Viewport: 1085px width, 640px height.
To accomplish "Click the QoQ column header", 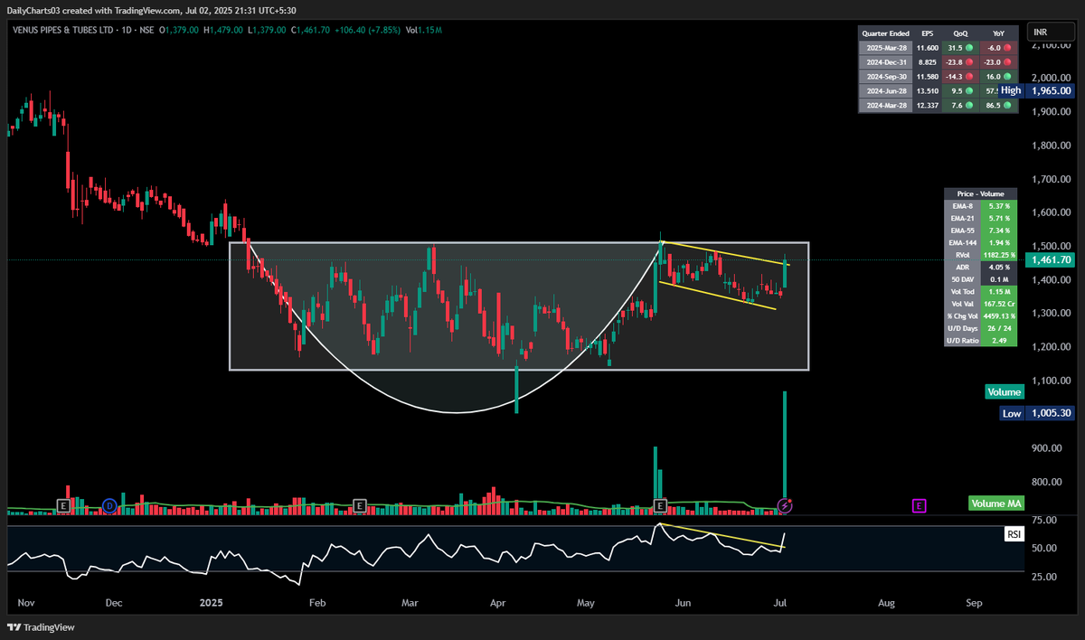I will point(959,33).
